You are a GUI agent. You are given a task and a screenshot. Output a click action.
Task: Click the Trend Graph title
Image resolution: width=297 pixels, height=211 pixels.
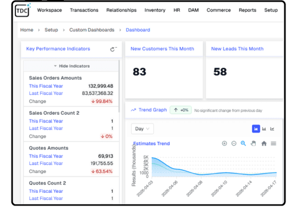[153, 110]
